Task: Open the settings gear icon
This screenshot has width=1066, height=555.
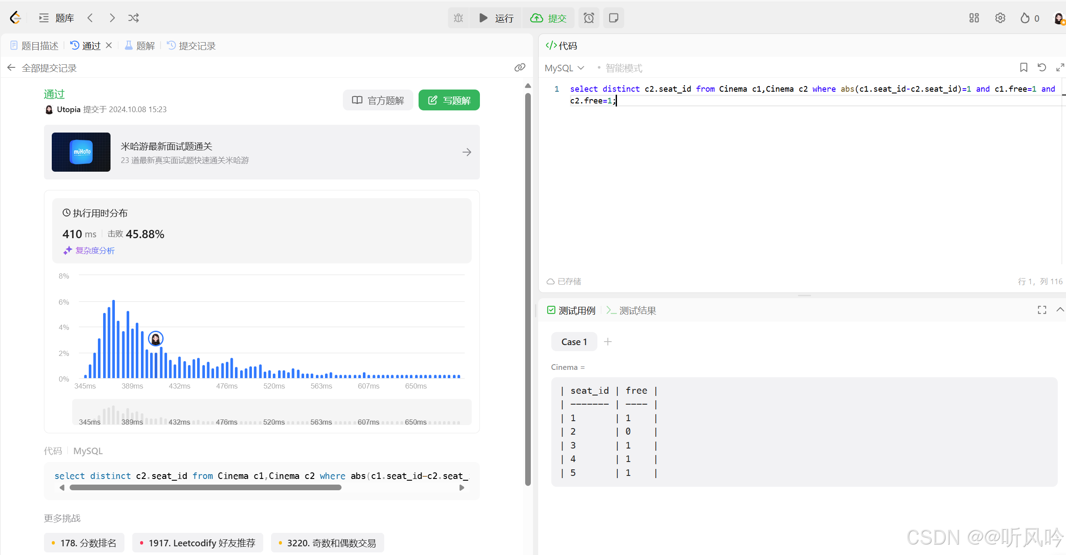Action: click(x=1000, y=18)
